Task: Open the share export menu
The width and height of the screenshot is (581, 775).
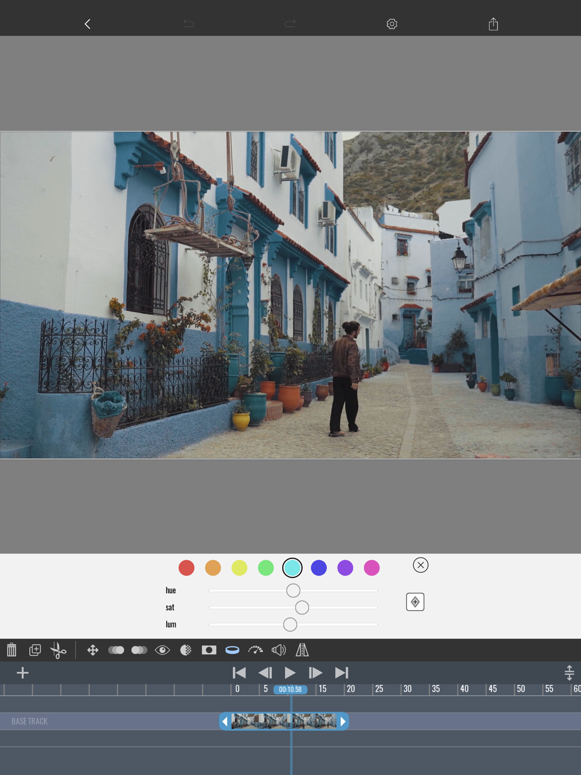Action: click(x=493, y=24)
